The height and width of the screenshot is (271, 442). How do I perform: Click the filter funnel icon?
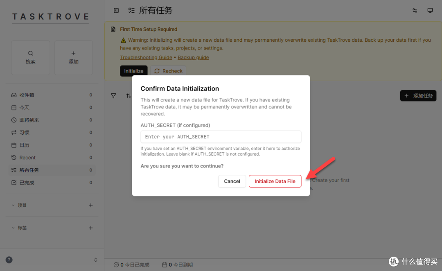pyautogui.click(x=113, y=96)
